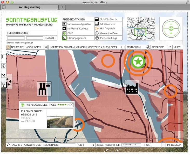The width and height of the screenshot is (190, 155).
Task: Click the green star icon in popup header
Action: (x=23, y=105)
